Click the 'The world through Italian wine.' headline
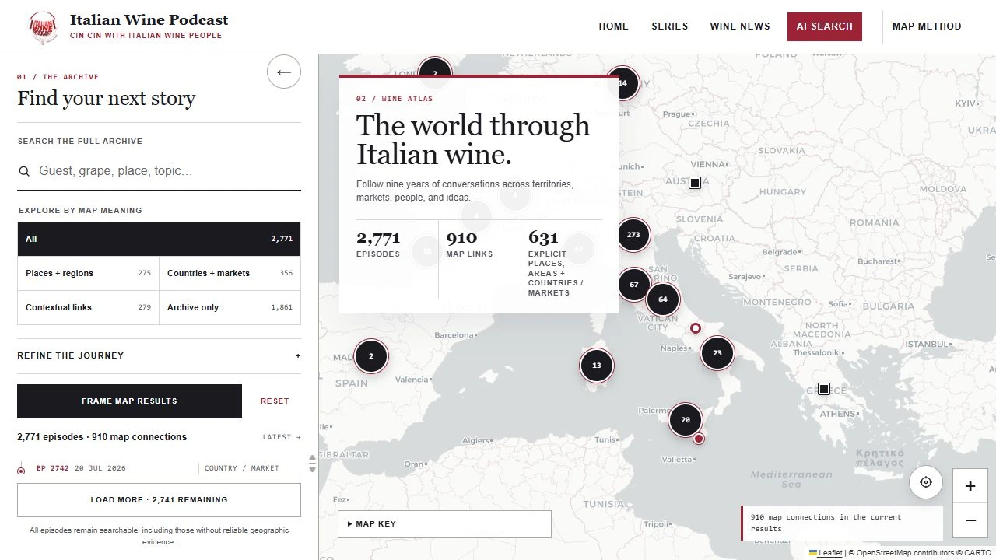 (x=473, y=140)
